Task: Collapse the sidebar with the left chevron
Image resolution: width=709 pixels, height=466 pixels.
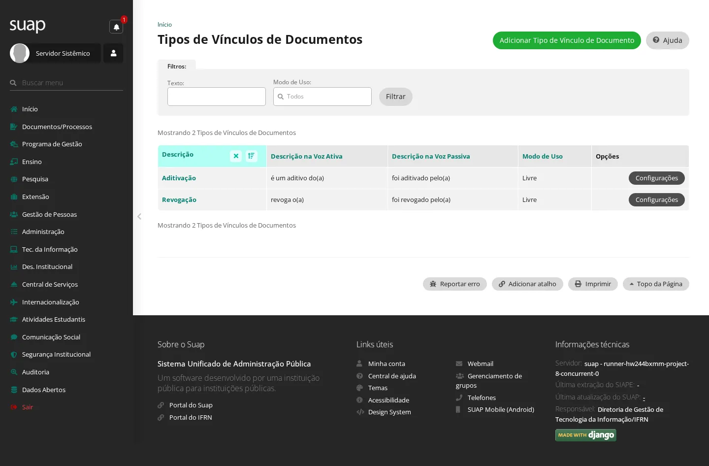Action: (x=139, y=216)
